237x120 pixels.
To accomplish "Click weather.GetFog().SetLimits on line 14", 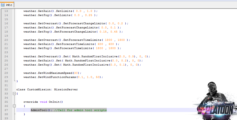I will pos(60,15).
